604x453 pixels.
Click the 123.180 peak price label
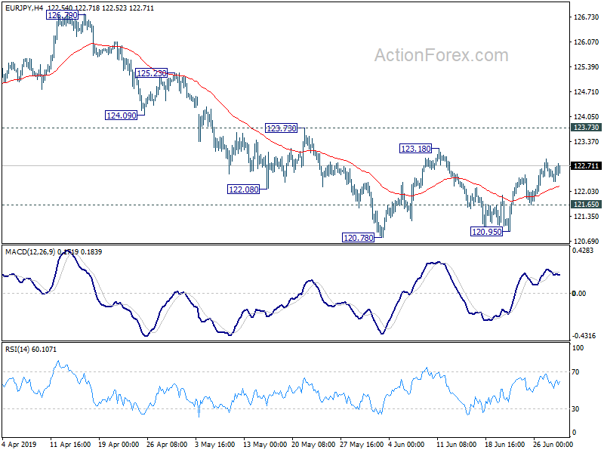coord(416,148)
